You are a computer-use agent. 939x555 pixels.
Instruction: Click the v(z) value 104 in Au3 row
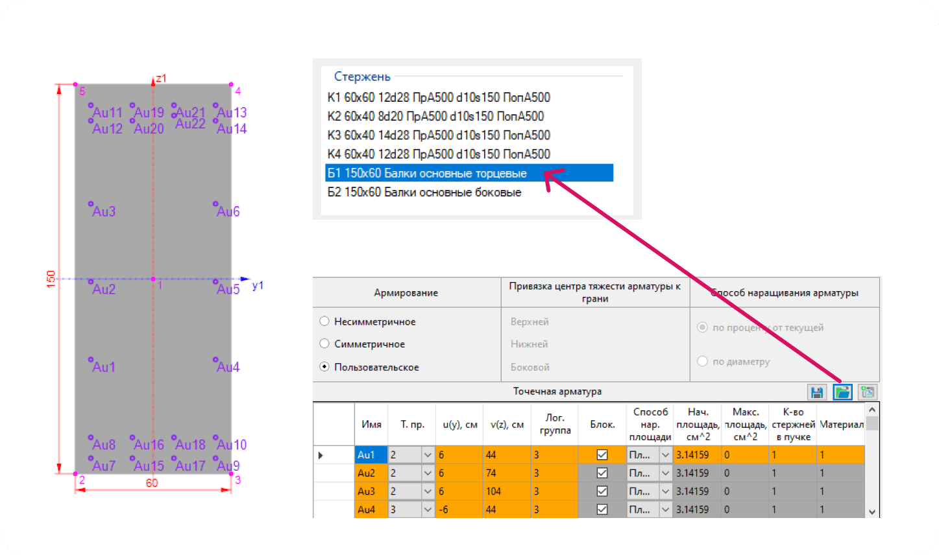507,491
